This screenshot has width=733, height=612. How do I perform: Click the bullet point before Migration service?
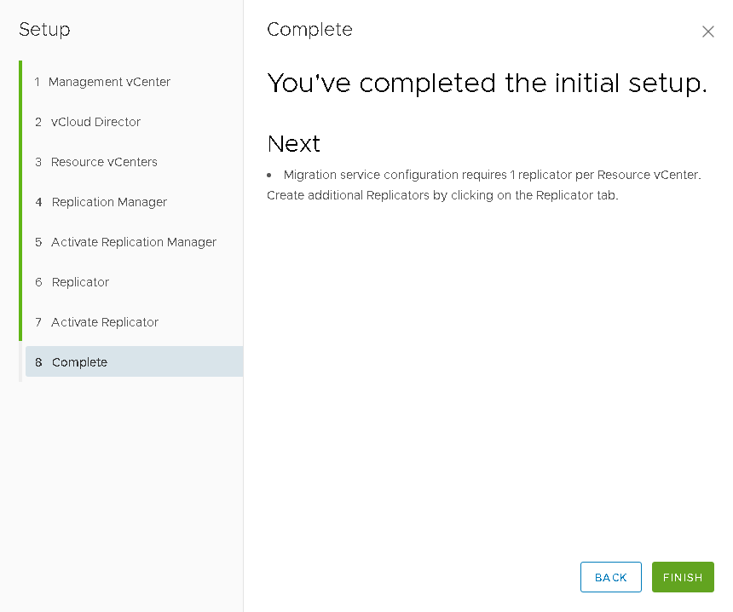point(269,175)
